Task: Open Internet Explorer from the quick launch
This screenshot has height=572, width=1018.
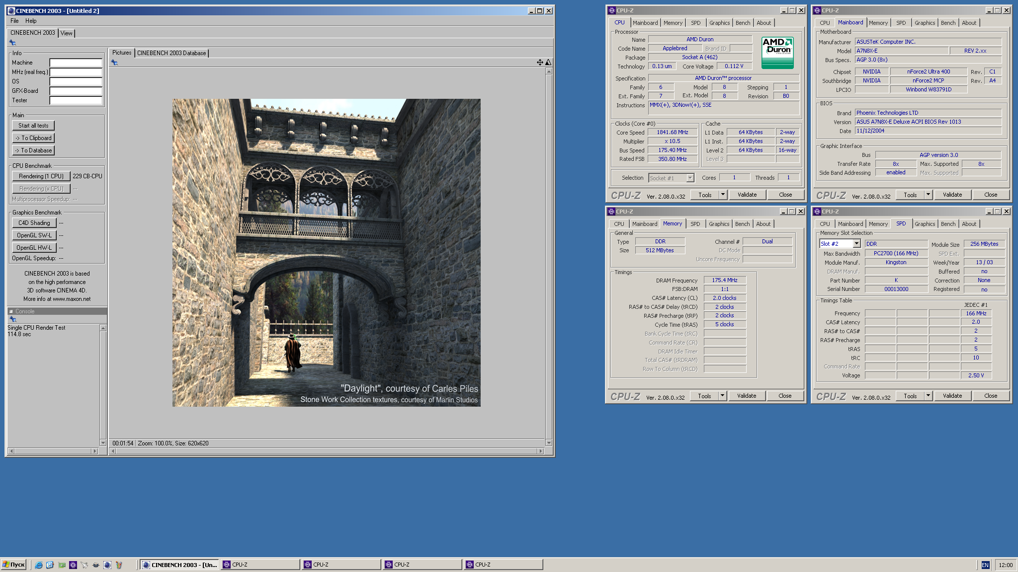Action: 38,565
